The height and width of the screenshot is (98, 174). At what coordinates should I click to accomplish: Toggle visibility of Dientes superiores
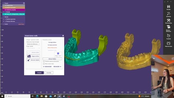tap(5, 19)
